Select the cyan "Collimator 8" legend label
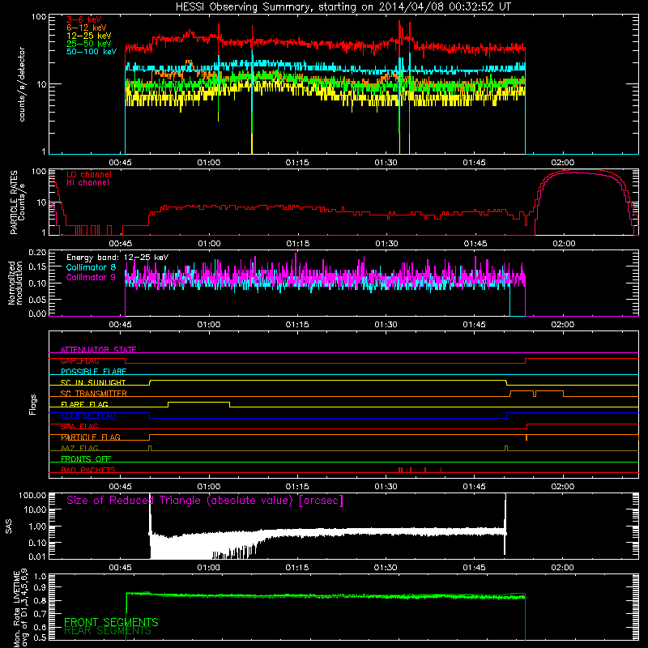This screenshot has width=648, height=648. 91,267
